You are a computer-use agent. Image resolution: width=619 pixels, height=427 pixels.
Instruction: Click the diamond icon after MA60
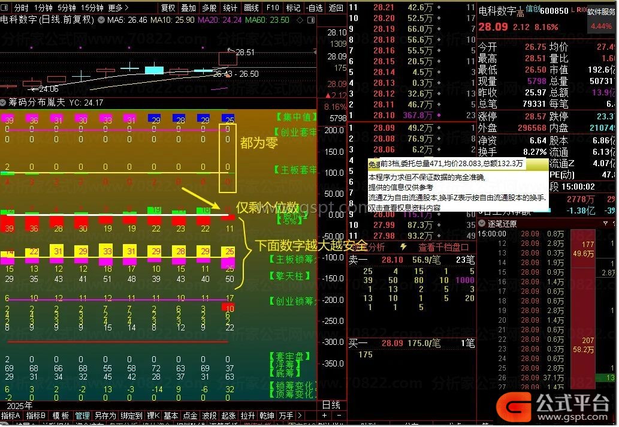(300, 20)
